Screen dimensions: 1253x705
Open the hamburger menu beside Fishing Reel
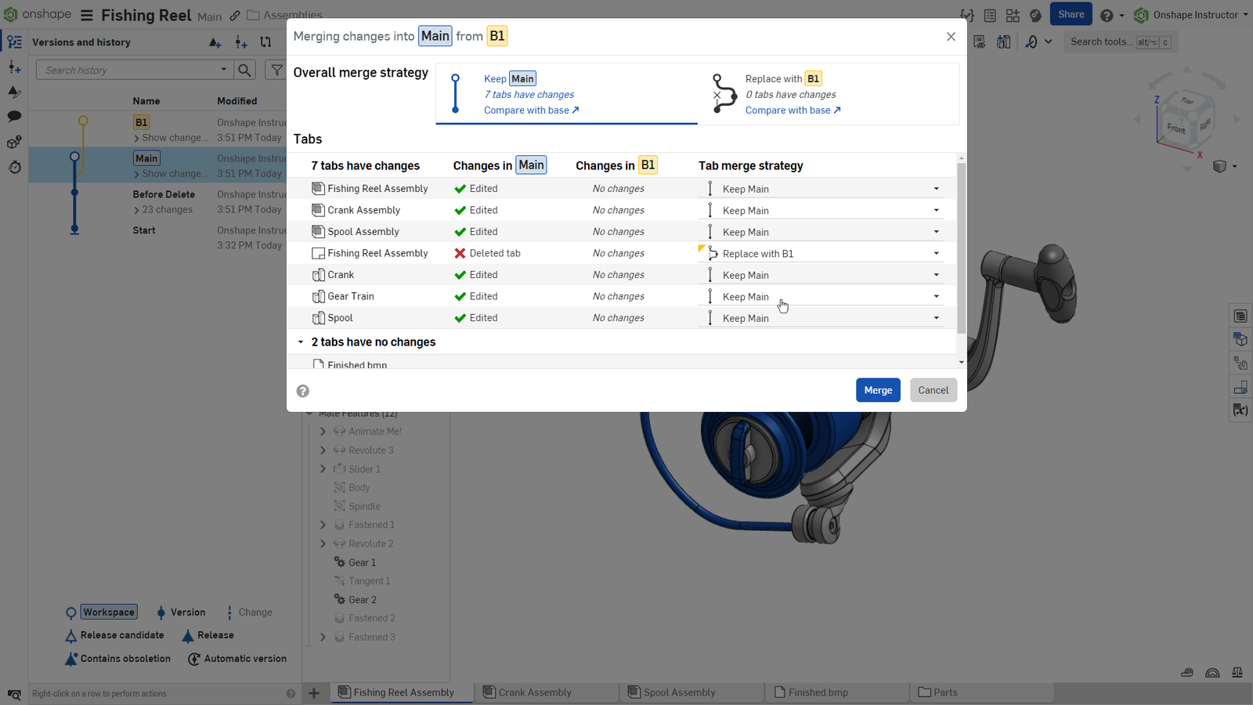tap(87, 16)
